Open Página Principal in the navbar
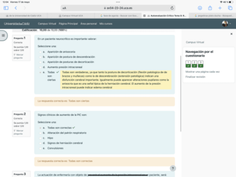The image size is (236, 177). pyautogui.click(x=68, y=24)
